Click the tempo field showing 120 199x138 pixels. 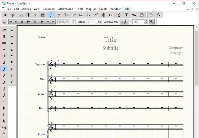click(138, 22)
